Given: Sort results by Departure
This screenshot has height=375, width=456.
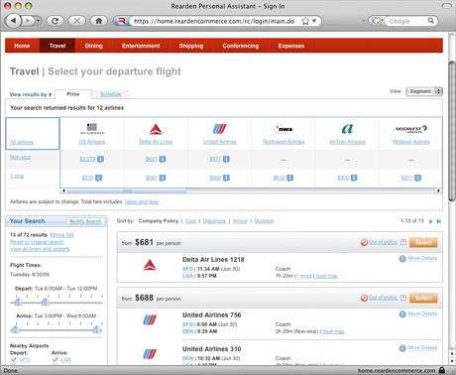Looking at the screenshot, I should [x=214, y=221].
